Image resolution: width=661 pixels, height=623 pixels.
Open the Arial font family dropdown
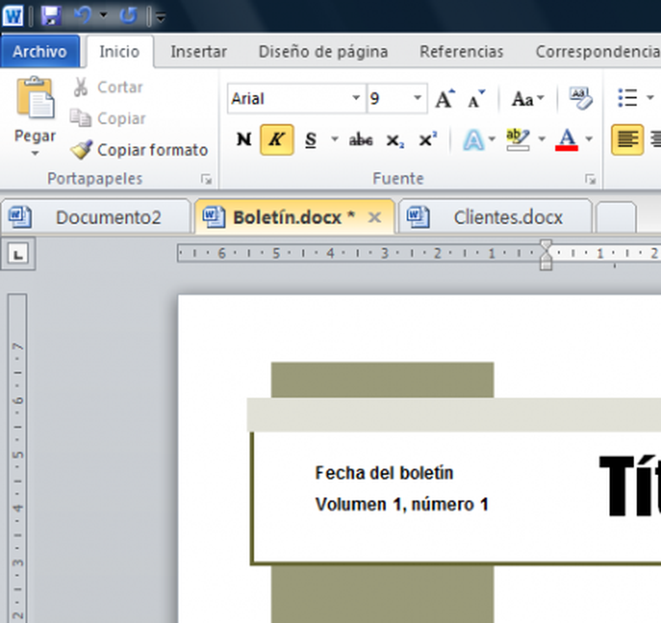tap(355, 99)
